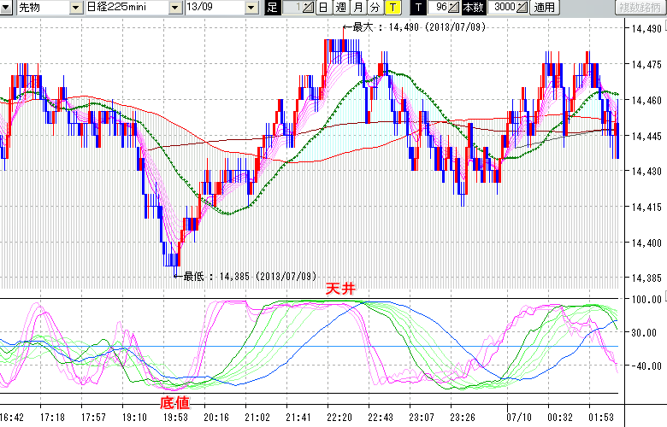Click the 3000 bar count input field
This screenshot has height=427, width=667.
pos(503,8)
